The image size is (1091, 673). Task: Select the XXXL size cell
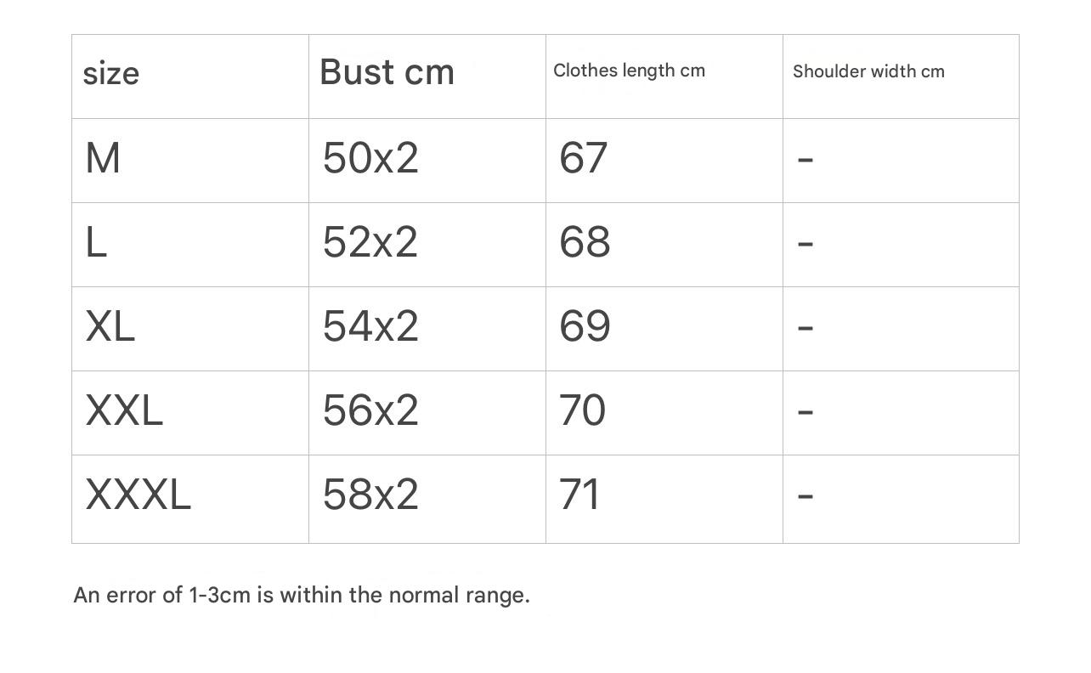point(138,495)
